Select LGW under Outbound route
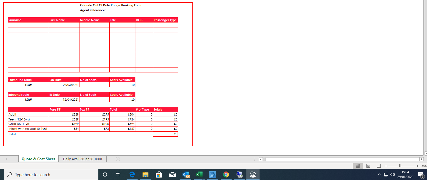This screenshot has width=427, height=180. pos(28,85)
